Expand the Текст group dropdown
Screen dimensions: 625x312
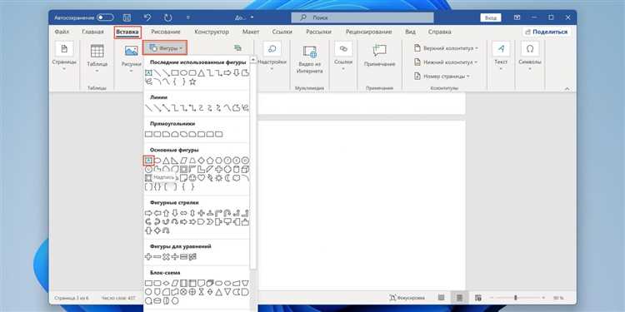point(501,57)
